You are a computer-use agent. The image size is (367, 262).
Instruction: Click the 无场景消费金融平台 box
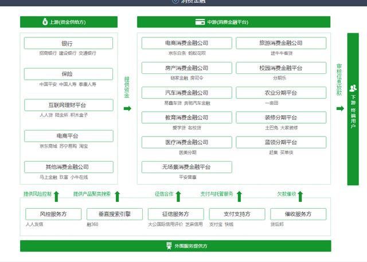tap(187, 167)
